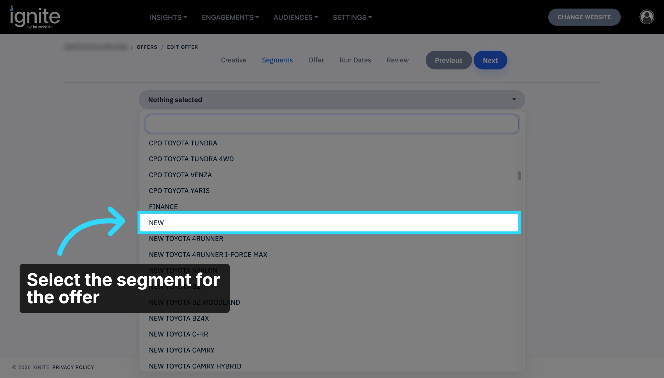Open the Edit Offer breadcrumb link
The image size is (664, 378).
click(x=182, y=47)
